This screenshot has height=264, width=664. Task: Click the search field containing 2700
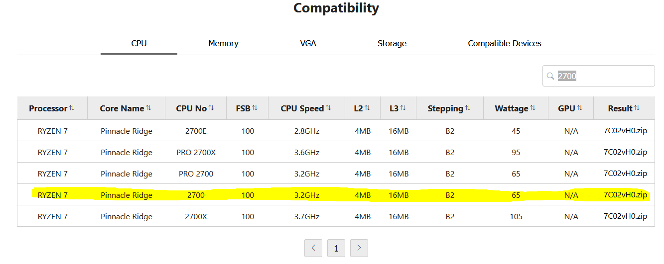click(x=599, y=76)
